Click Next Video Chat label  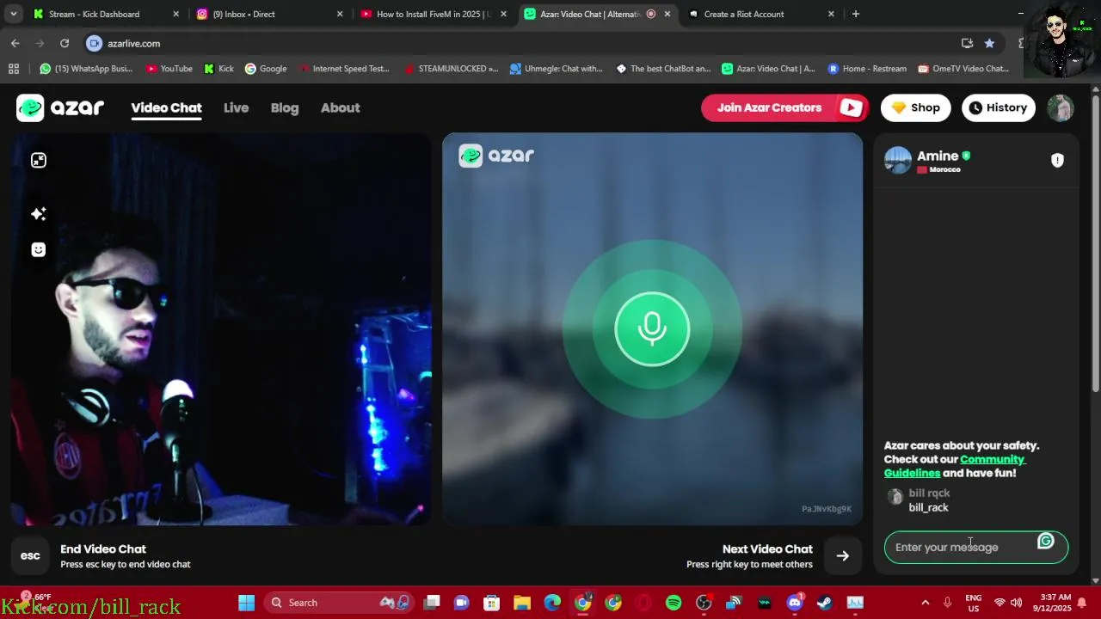click(x=767, y=549)
